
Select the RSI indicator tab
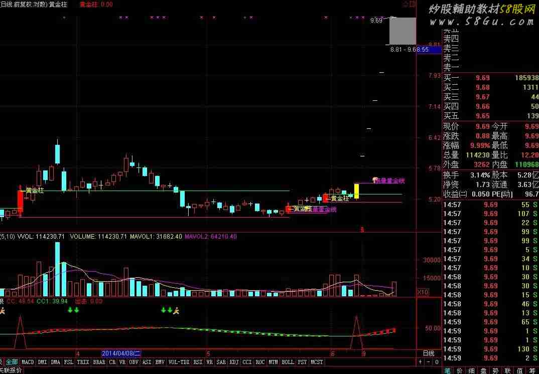tap(198, 362)
